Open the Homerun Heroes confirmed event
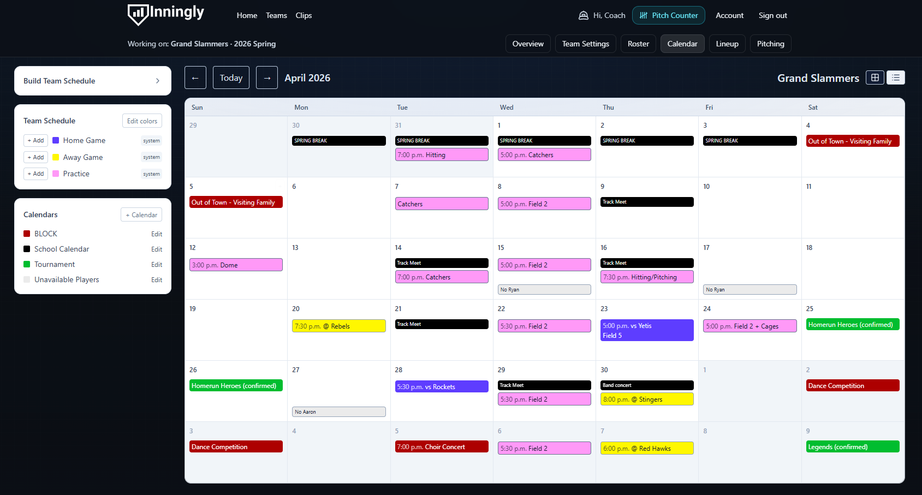The width and height of the screenshot is (922, 495). coord(853,324)
